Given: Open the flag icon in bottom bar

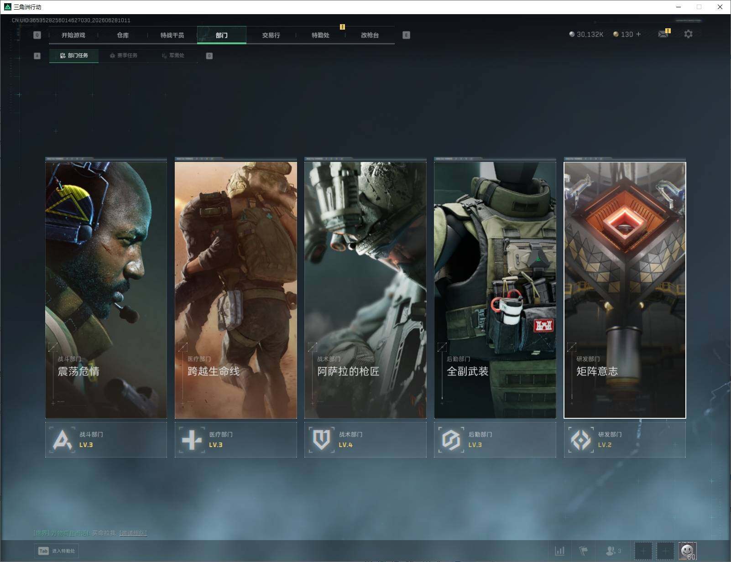Looking at the screenshot, I should [x=584, y=551].
